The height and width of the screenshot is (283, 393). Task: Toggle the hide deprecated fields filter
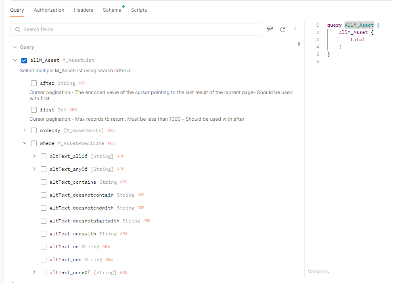point(270,29)
